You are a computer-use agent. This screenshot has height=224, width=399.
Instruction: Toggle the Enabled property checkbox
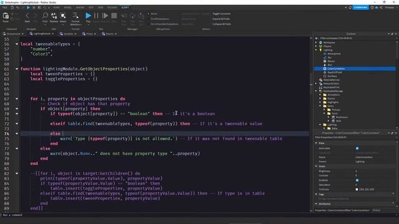[357, 180]
